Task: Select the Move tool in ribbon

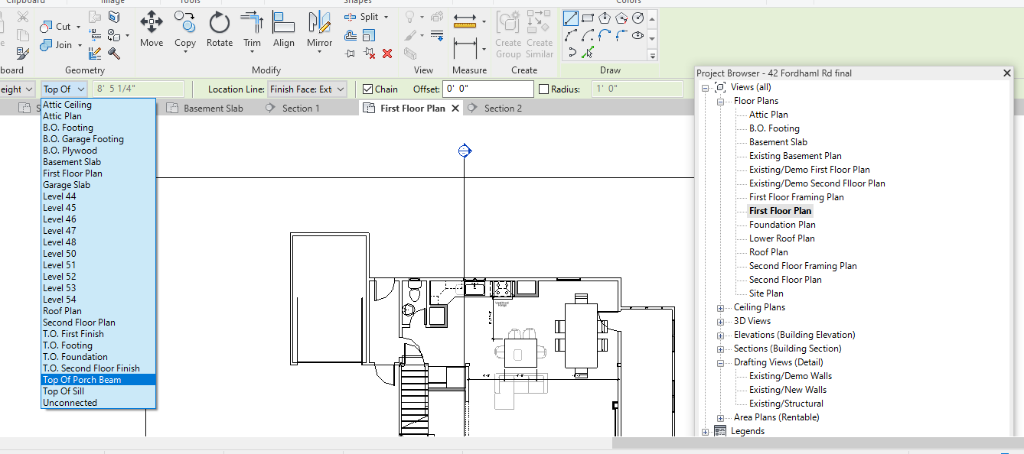Action: [152, 29]
